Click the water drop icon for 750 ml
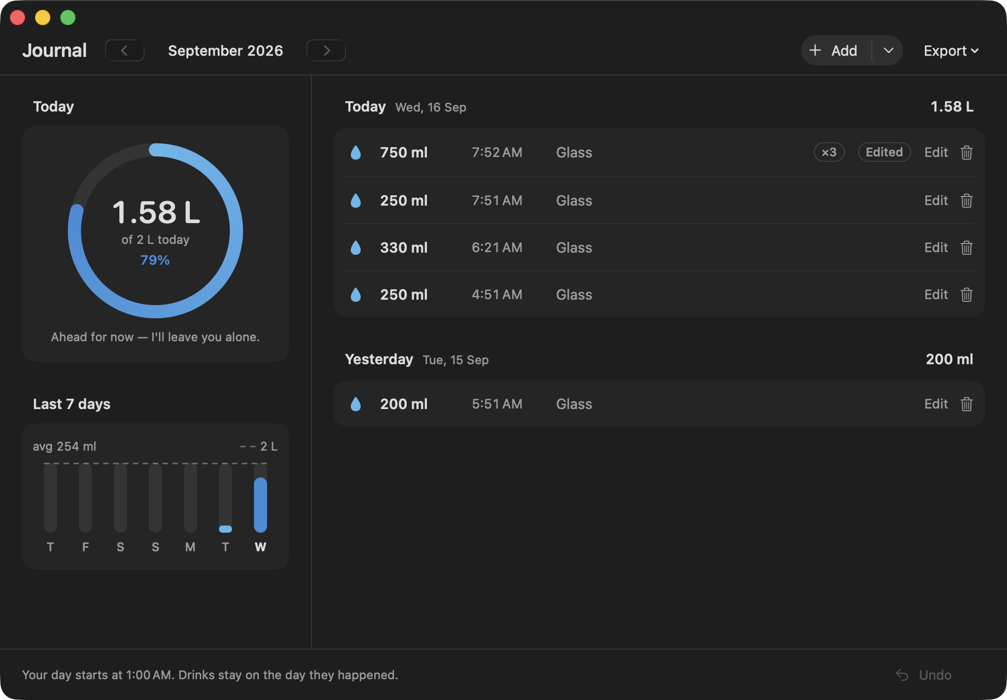This screenshot has height=700, width=1007. [x=356, y=153]
